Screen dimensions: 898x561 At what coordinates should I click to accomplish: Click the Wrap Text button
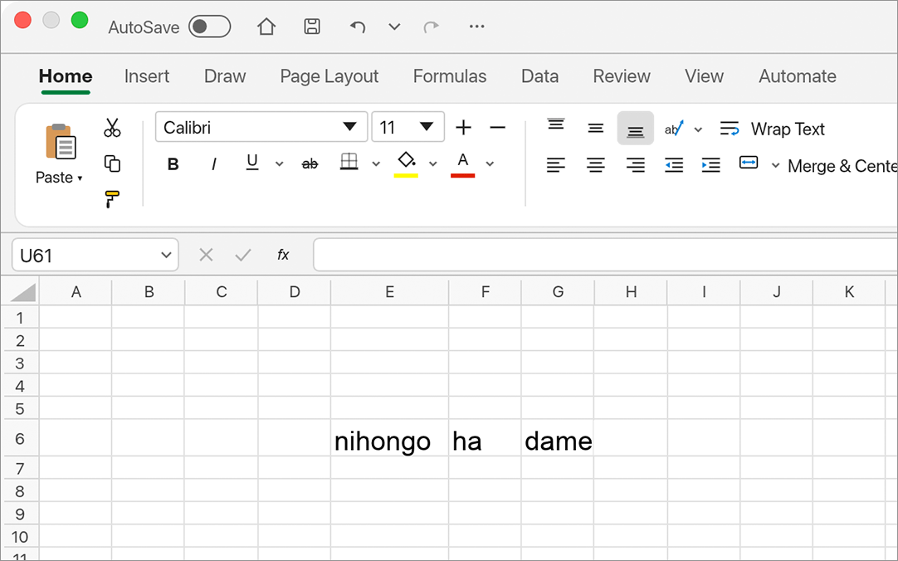(x=772, y=129)
